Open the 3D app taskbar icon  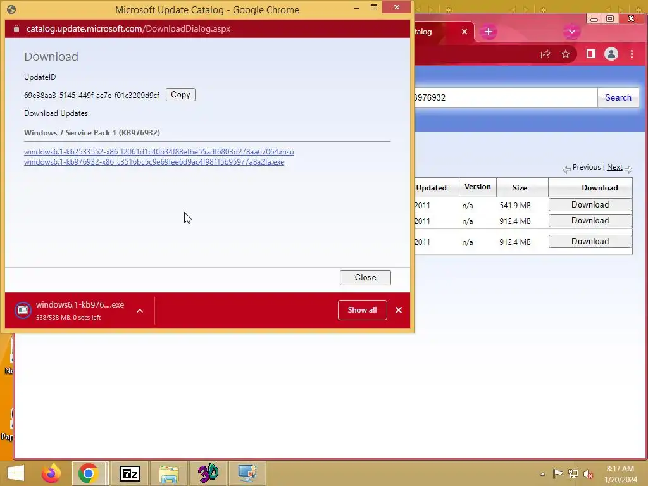point(208,473)
